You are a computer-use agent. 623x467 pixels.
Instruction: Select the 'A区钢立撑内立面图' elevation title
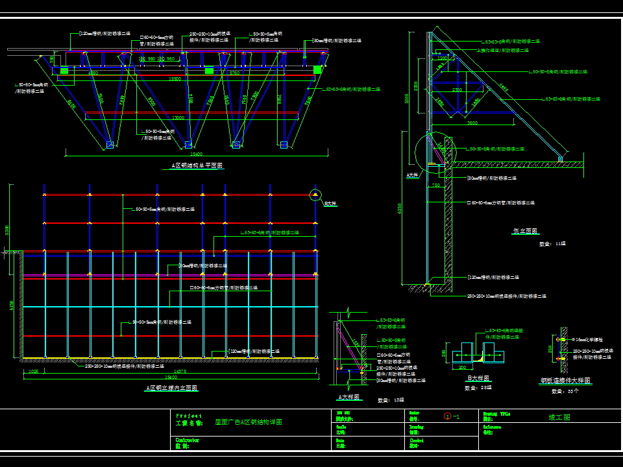tap(171, 388)
